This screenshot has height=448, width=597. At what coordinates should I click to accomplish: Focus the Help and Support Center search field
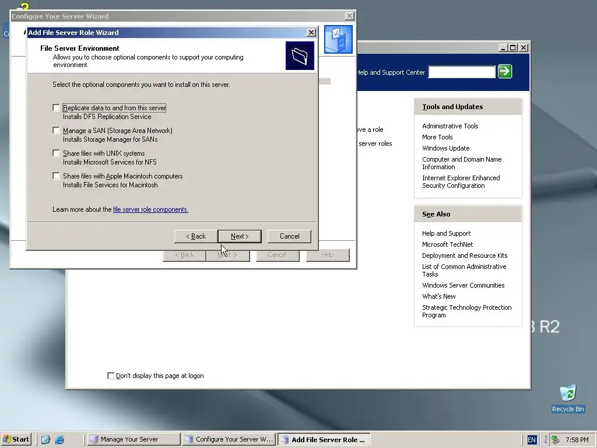462,72
